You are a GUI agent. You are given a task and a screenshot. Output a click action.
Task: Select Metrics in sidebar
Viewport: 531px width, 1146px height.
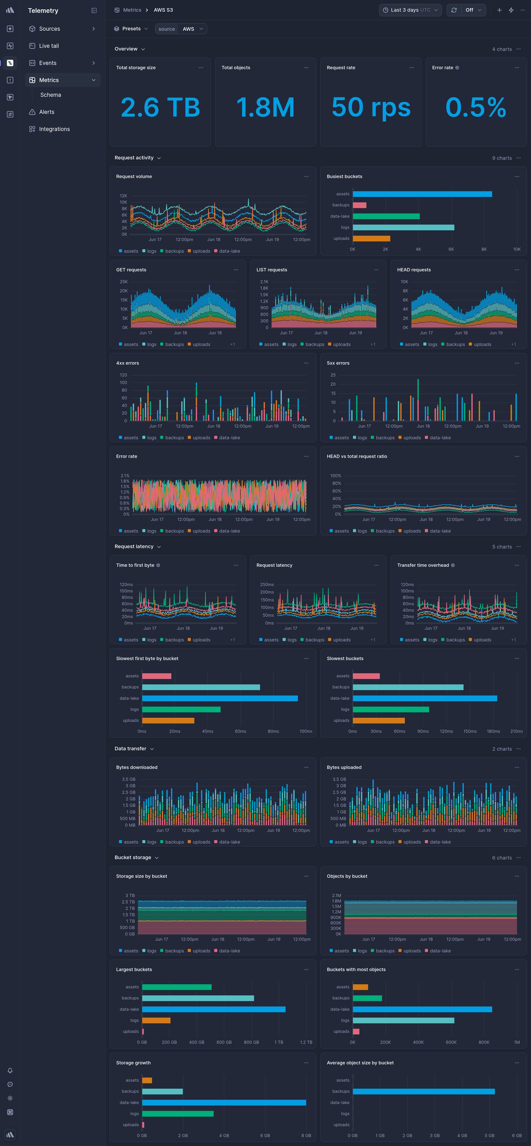63,80
